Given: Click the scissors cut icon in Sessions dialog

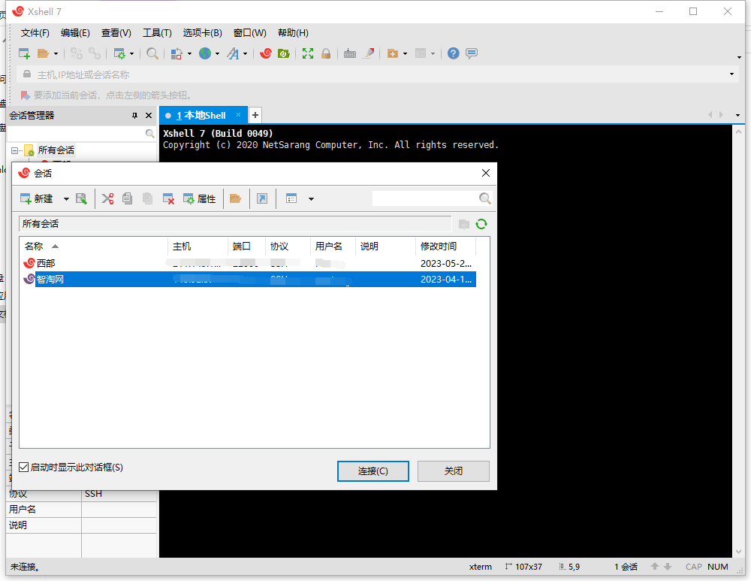Looking at the screenshot, I should tap(107, 198).
